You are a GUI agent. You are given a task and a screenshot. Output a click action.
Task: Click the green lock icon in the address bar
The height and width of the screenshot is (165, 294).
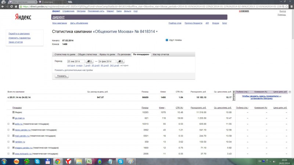21,6
